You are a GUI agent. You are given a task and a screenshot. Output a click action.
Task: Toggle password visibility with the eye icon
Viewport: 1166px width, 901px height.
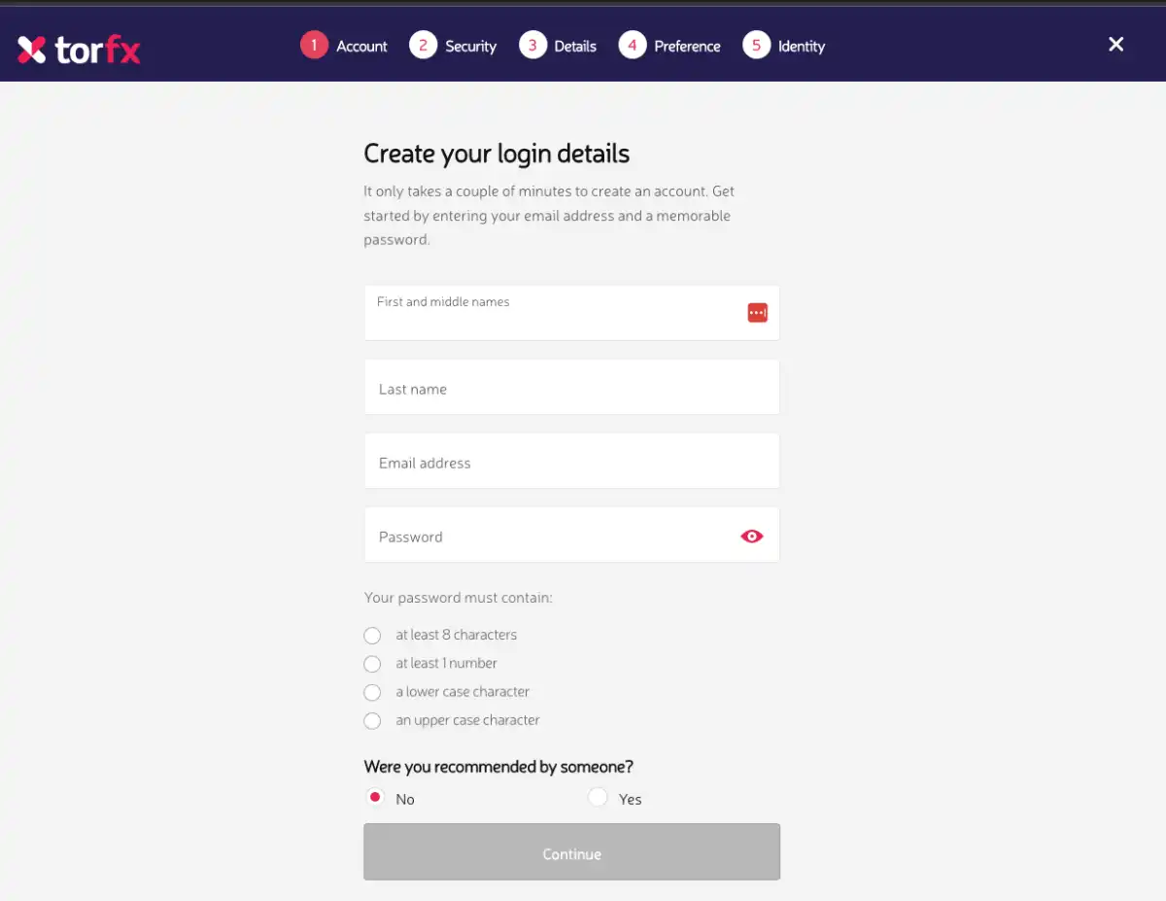(x=751, y=536)
